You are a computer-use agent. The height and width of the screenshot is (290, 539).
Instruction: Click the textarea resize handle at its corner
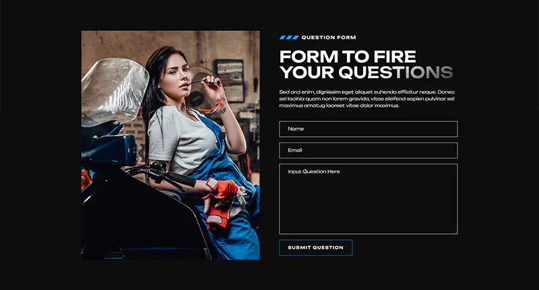click(x=455, y=232)
